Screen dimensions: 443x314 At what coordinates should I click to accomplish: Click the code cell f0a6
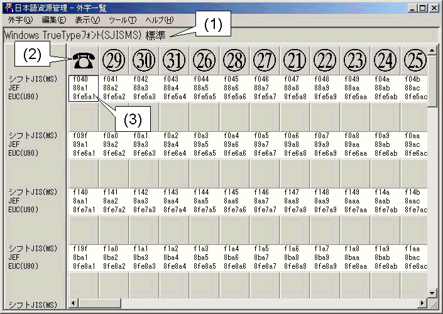(292, 136)
